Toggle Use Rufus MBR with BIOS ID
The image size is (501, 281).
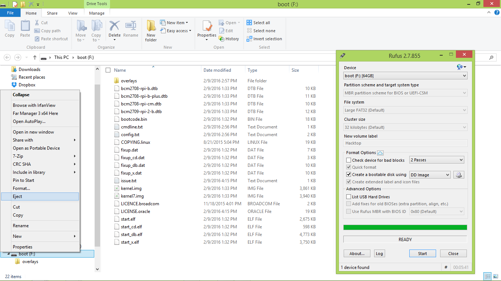[348, 211]
